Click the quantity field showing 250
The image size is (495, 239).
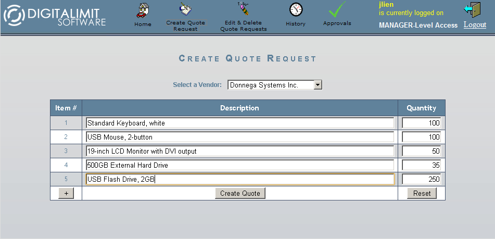pos(422,179)
